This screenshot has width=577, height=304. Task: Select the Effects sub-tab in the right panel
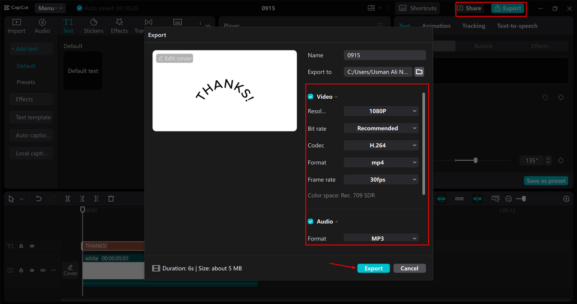[540, 46]
